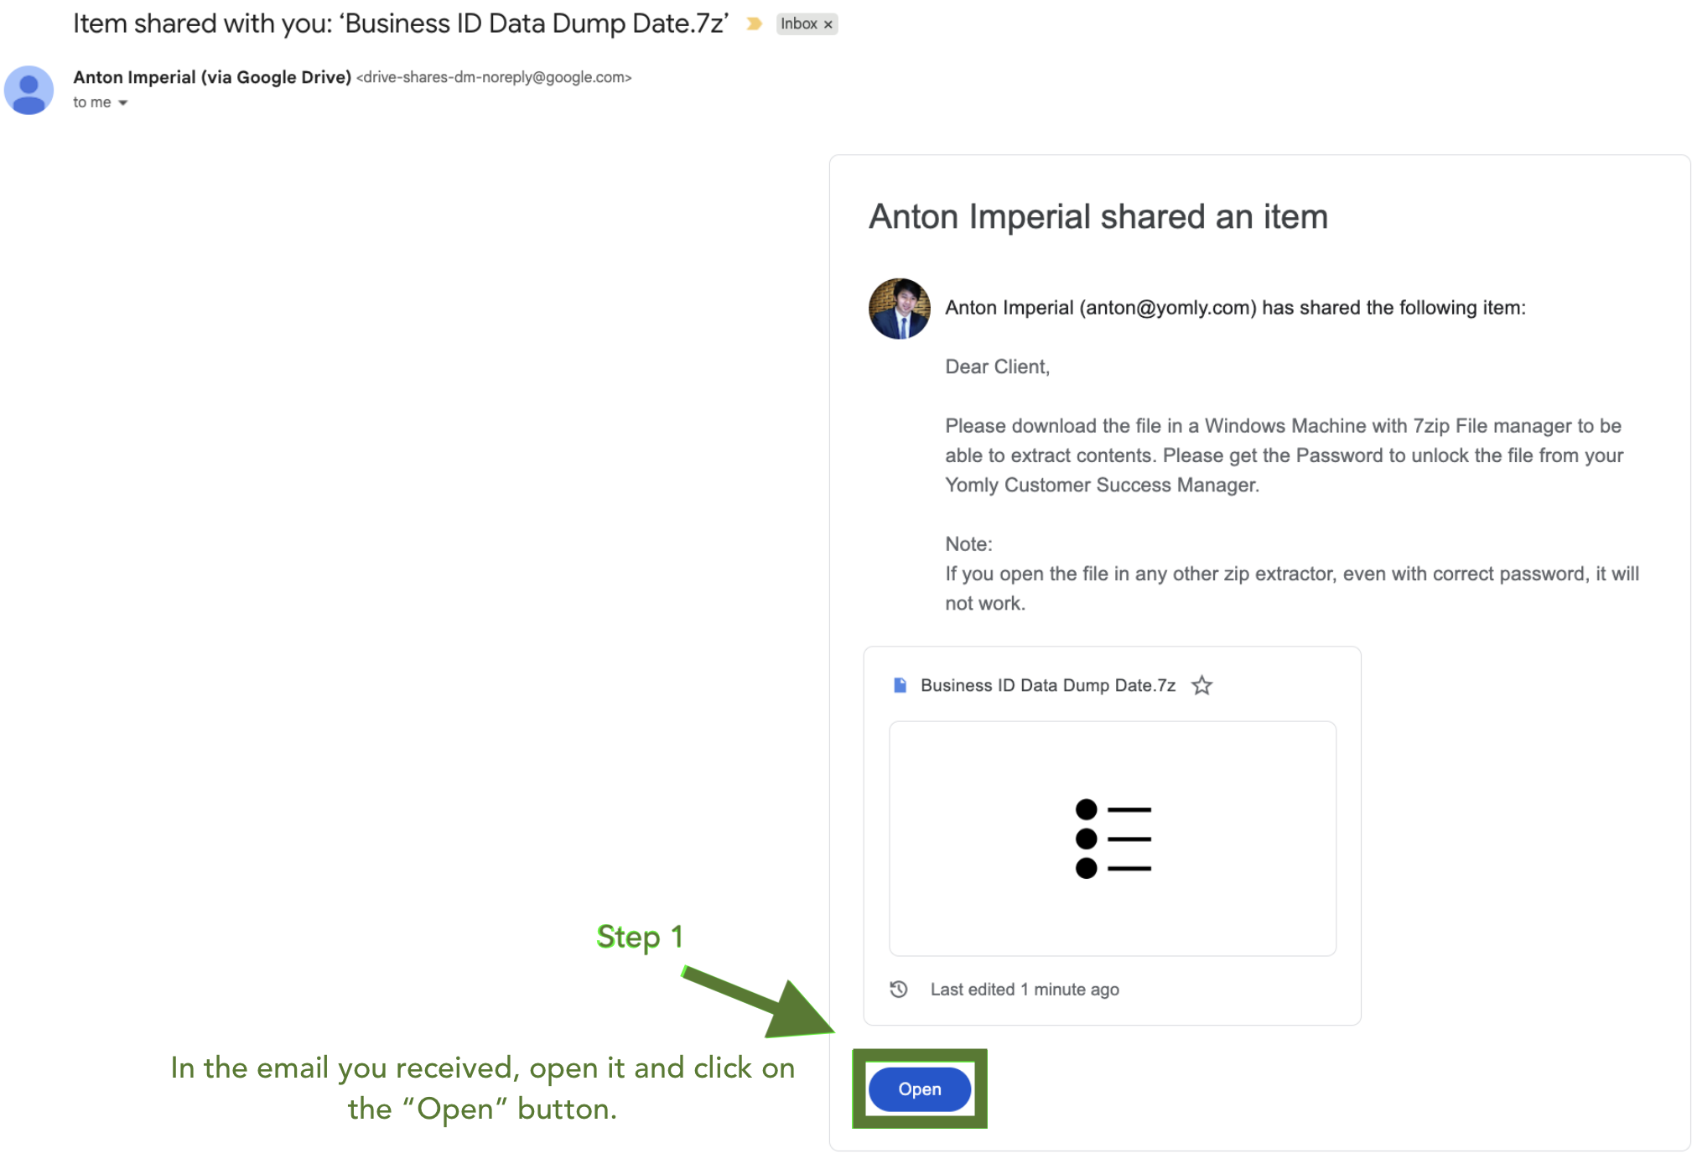
Task: Click the list icon in the file preview
Action: (x=1113, y=839)
